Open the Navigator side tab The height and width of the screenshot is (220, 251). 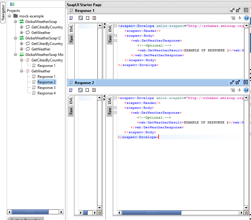[x=2, y=12]
